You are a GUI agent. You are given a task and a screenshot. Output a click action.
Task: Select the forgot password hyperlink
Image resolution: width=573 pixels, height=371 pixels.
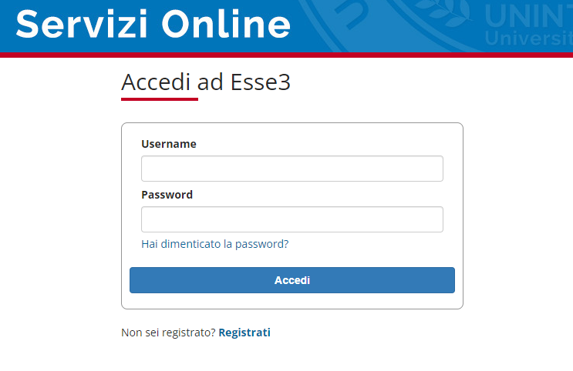(x=215, y=244)
